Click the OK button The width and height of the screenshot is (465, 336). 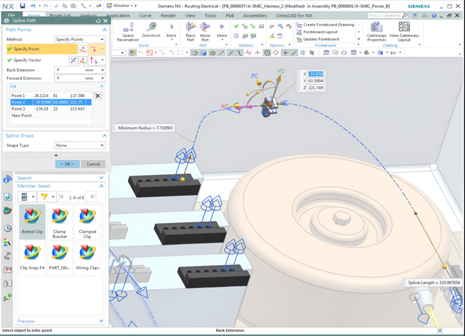(x=67, y=164)
